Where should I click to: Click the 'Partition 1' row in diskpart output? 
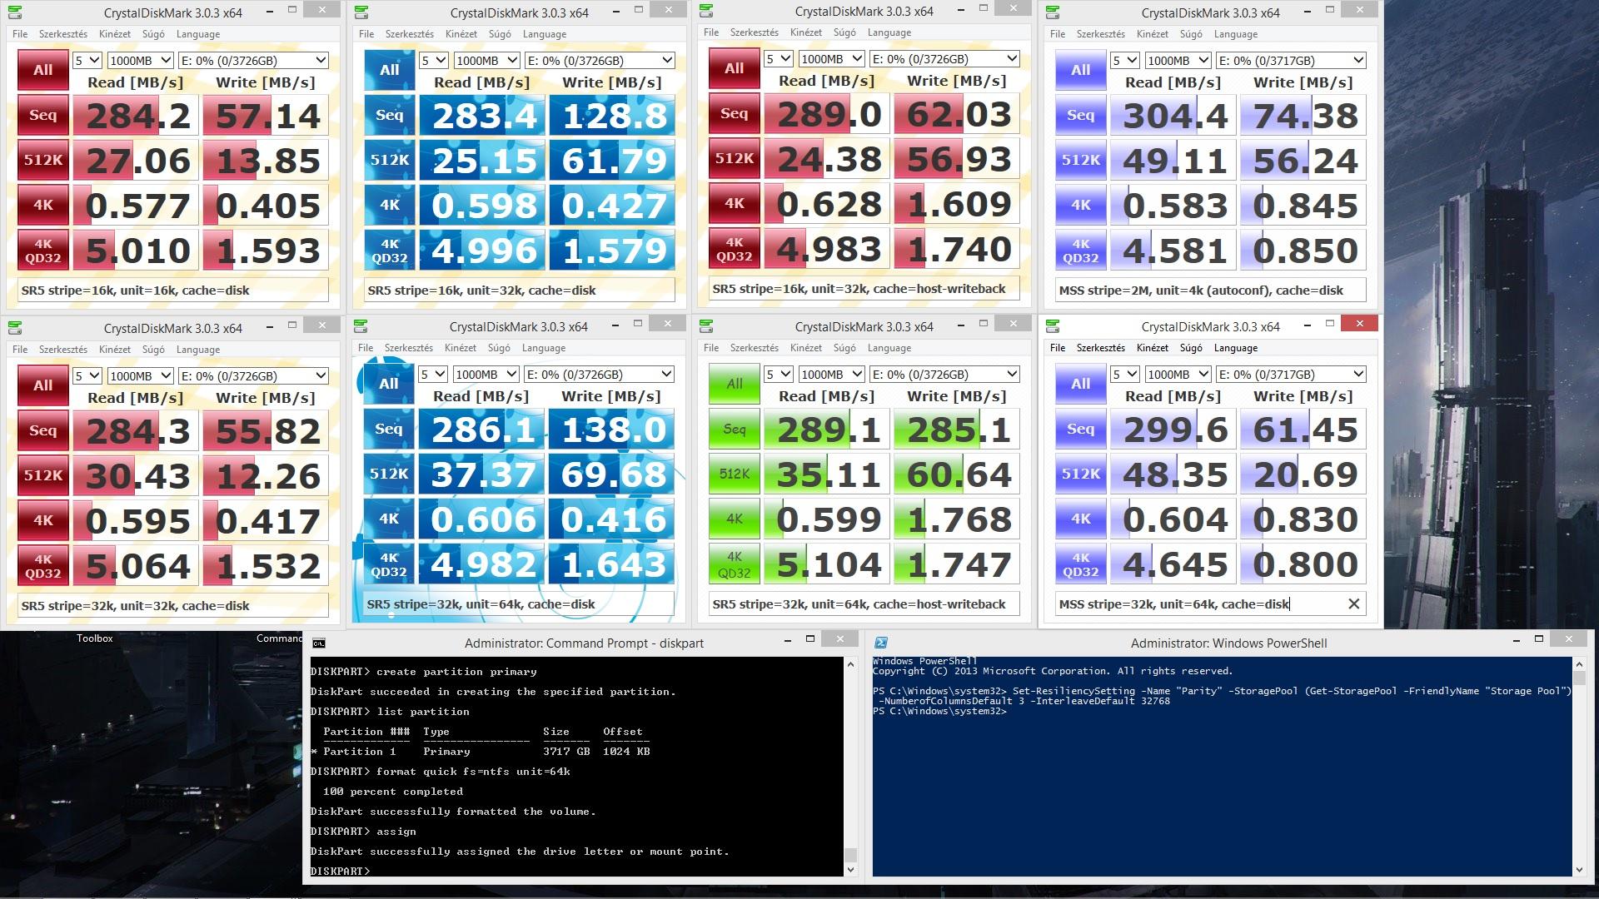480,752
